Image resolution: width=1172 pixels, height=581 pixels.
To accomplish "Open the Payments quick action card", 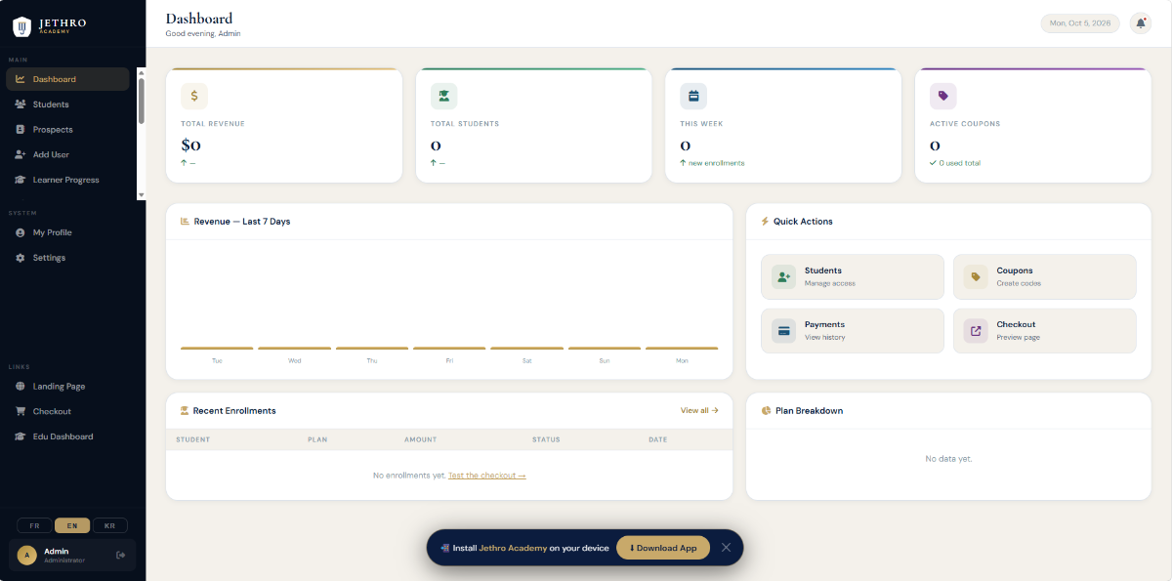I will point(853,331).
